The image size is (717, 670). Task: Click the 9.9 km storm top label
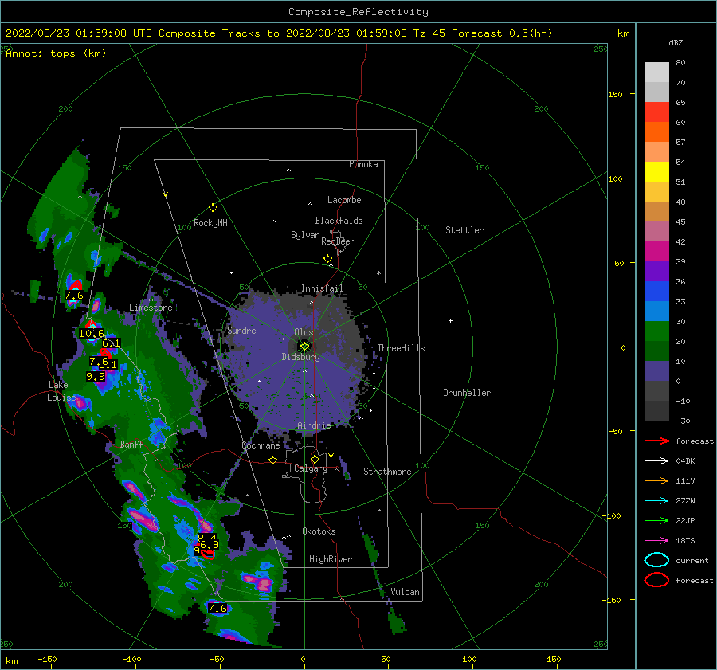pos(96,377)
